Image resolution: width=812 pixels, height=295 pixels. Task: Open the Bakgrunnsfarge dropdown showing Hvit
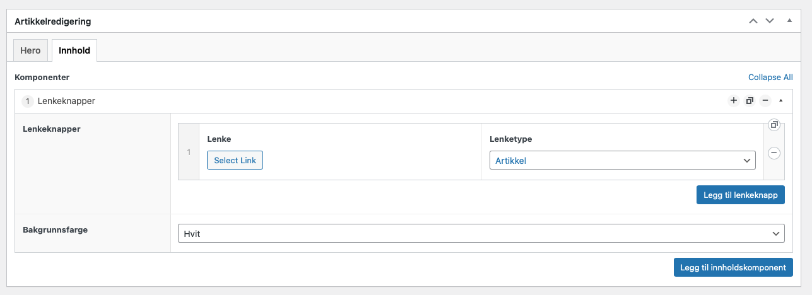481,233
